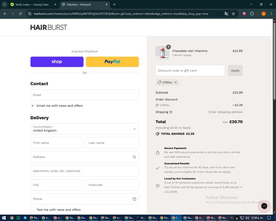
Task: Open the chat support bubble
Action: pos(264,206)
